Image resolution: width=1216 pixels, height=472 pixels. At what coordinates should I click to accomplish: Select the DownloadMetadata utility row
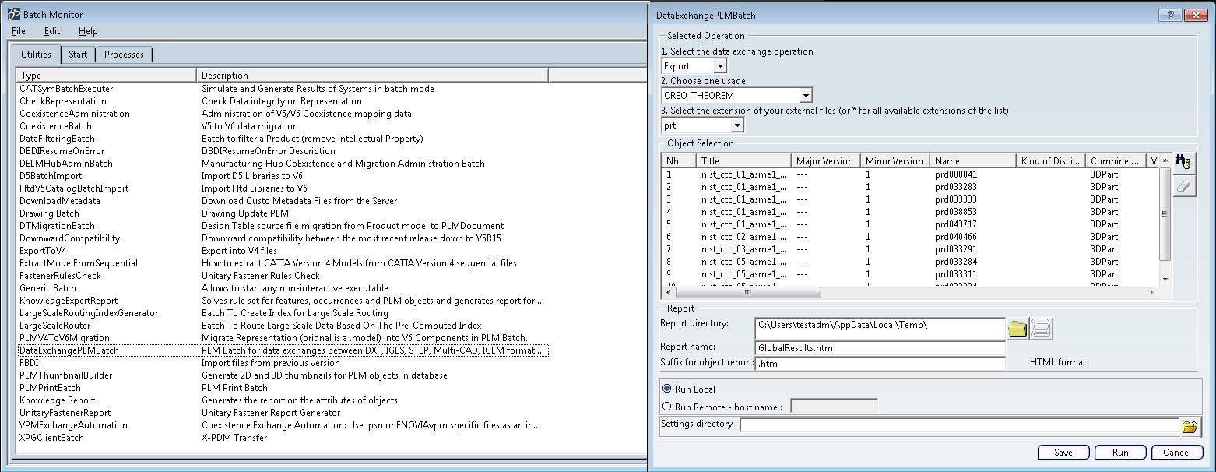[x=283, y=201]
